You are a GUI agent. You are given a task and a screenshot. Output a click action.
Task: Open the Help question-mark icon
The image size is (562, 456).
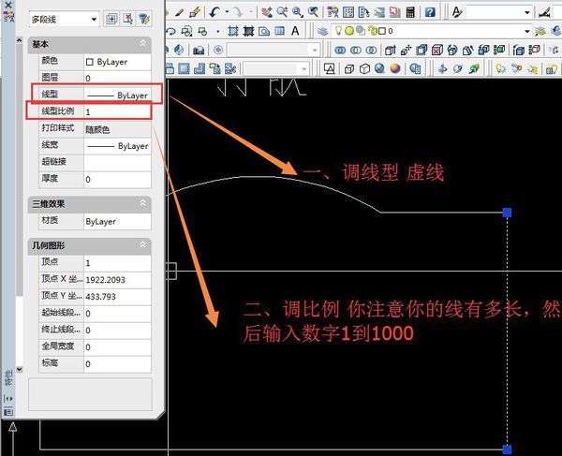pos(429,12)
